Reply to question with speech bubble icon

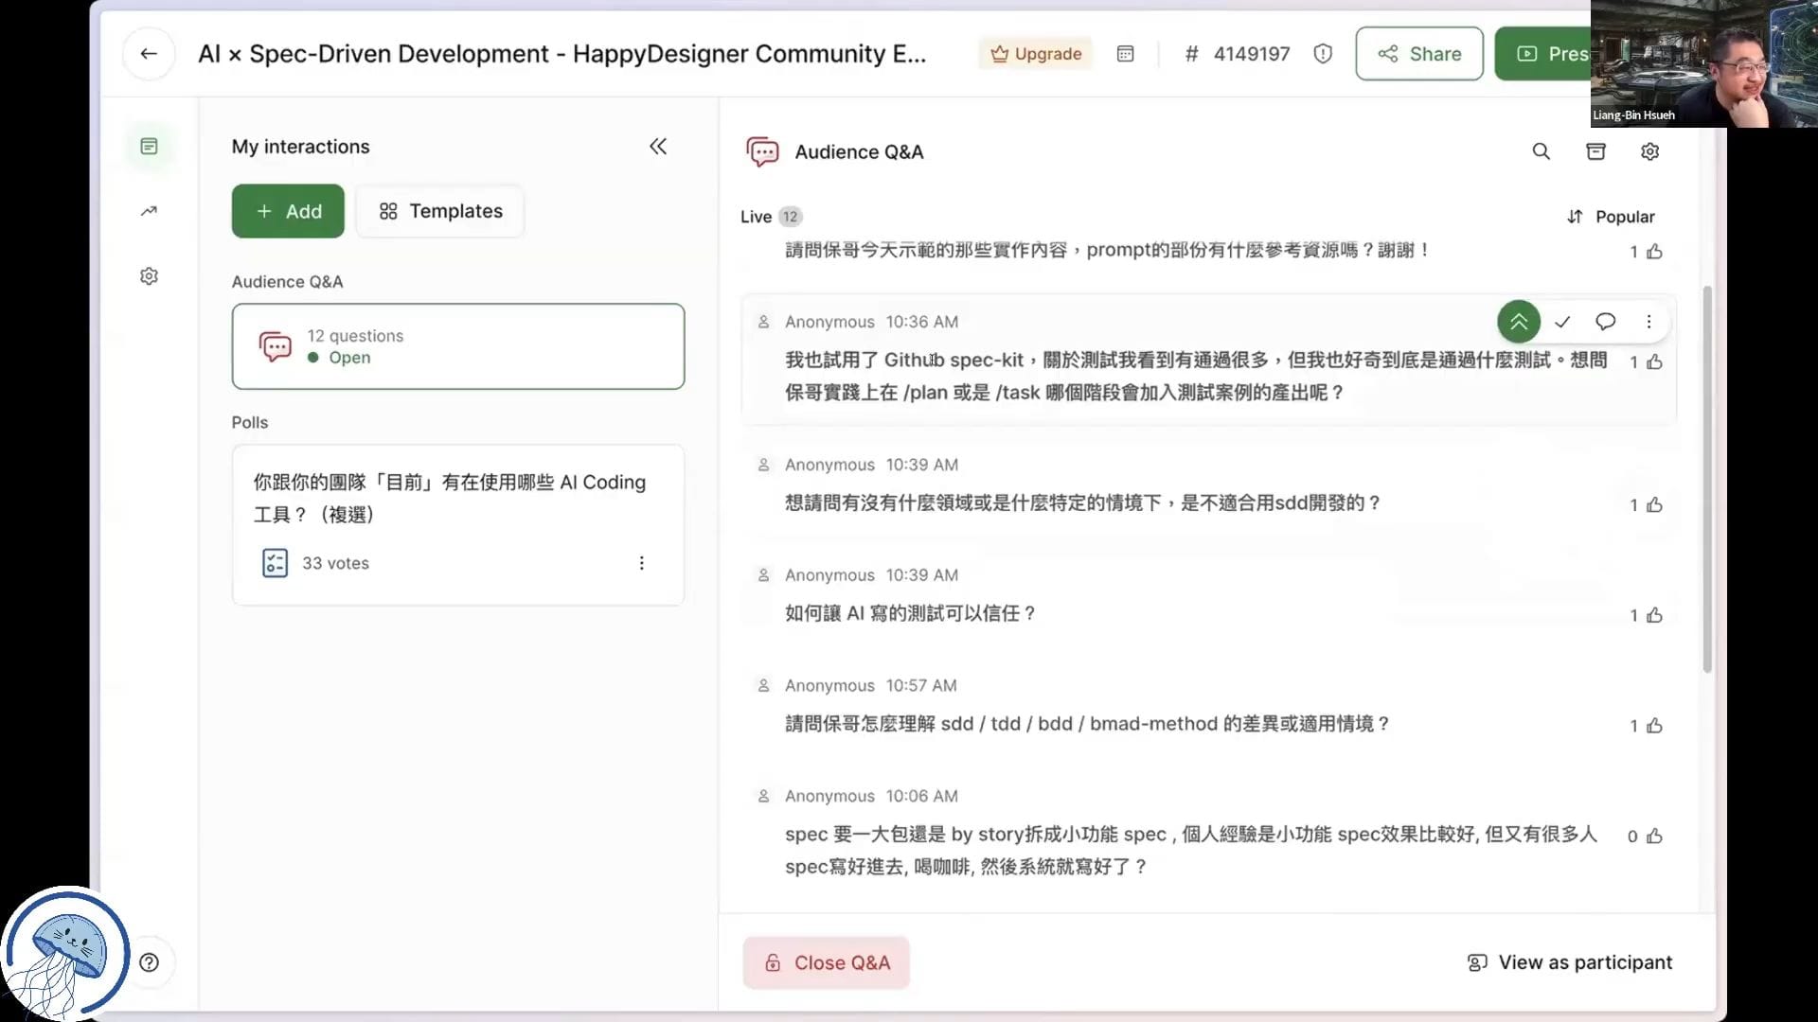(x=1605, y=322)
